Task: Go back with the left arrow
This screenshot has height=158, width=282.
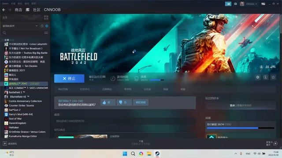Action: pyautogui.click(x=4, y=10)
